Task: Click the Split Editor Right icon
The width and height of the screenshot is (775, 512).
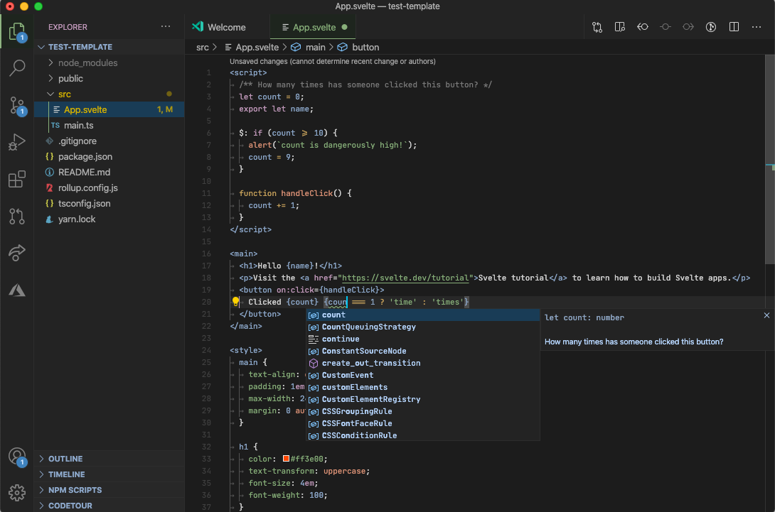Action: click(734, 27)
